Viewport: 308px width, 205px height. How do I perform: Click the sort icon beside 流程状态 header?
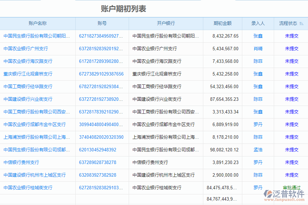[301, 23]
